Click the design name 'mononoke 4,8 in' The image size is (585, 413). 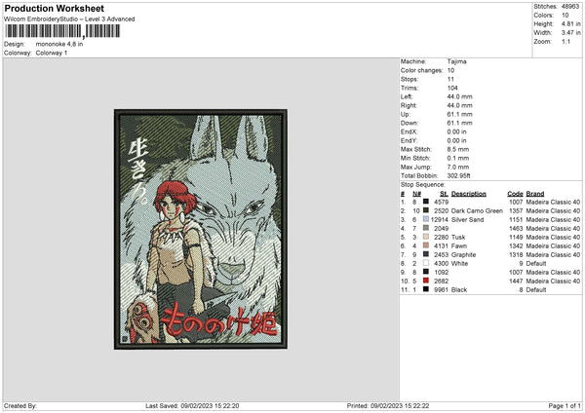pos(59,44)
